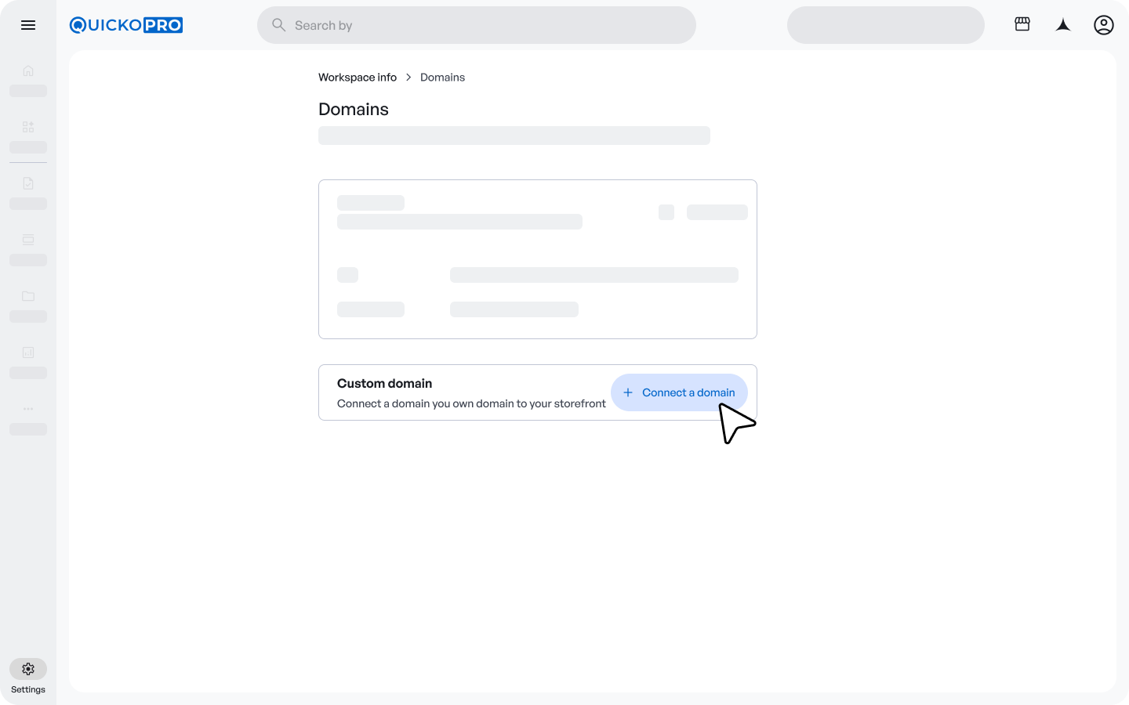The height and width of the screenshot is (705, 1129).
Task: Open the storefront icon in header
Action: (1022, 24)
